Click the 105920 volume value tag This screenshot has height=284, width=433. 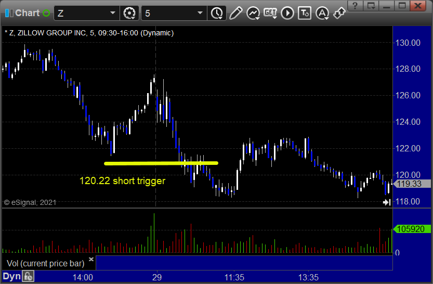pos(412,229)
